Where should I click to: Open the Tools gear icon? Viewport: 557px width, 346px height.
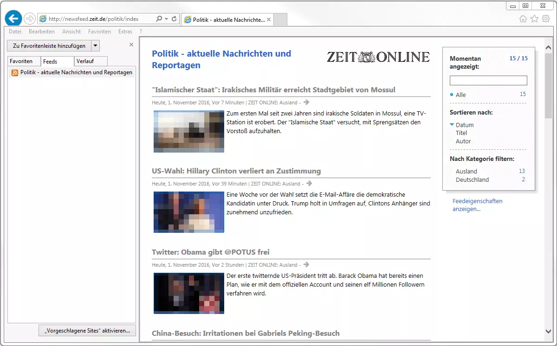click(545, 19)
